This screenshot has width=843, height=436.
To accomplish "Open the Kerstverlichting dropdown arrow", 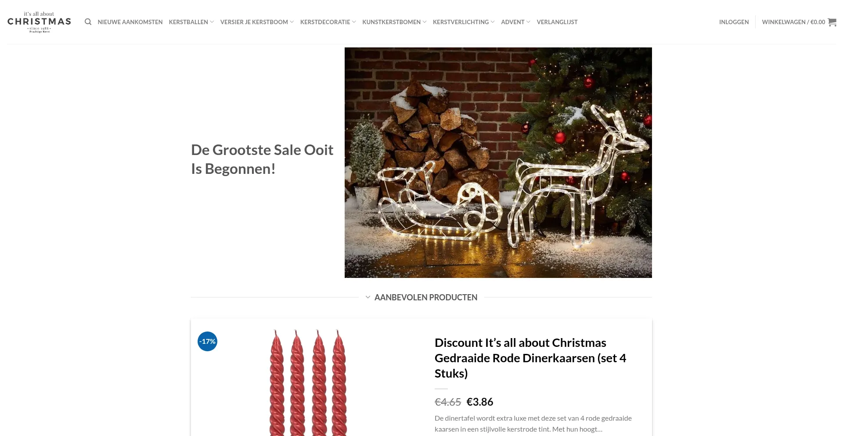I will [x=493, y=22].
